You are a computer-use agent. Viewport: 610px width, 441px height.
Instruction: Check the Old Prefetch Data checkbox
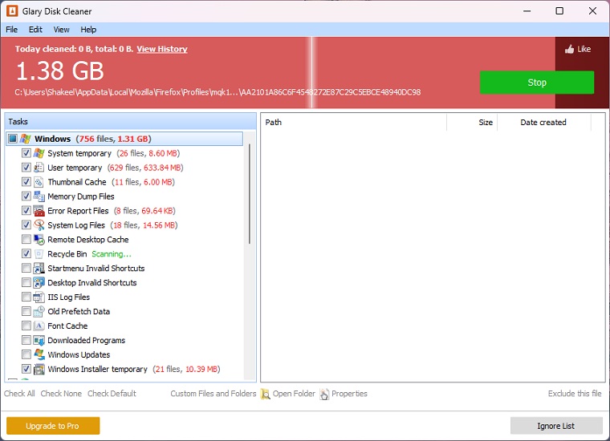point(26,311)
